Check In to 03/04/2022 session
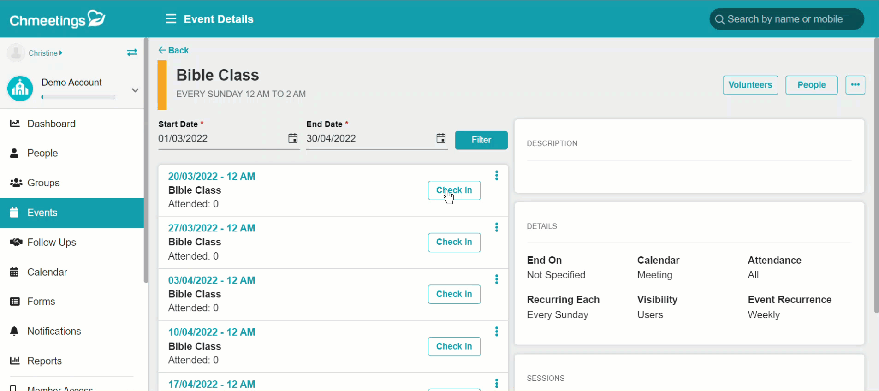The width and height of the screenshot is (879, 391). [454, 294]
